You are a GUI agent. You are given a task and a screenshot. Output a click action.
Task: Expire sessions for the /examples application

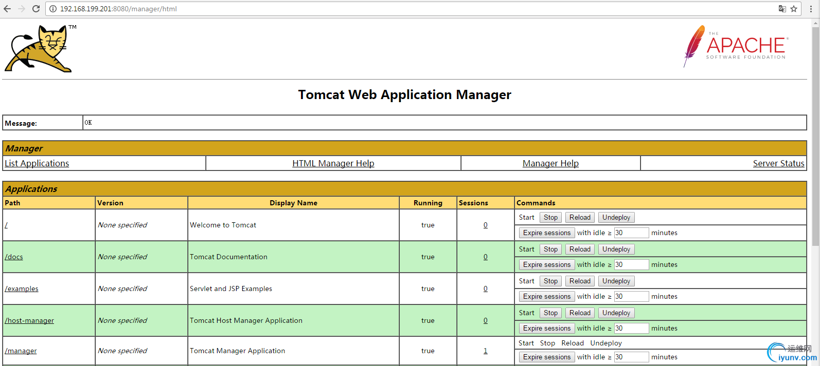[x=547, y=297]
